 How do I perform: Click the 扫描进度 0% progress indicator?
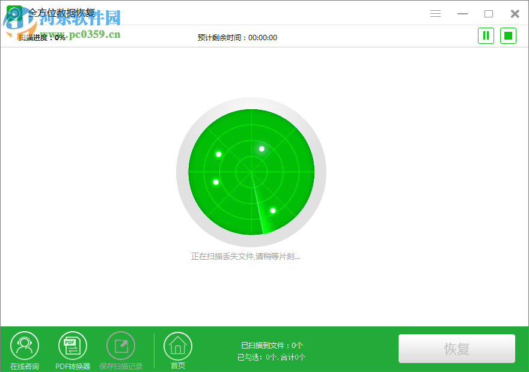tap(36, 37)
